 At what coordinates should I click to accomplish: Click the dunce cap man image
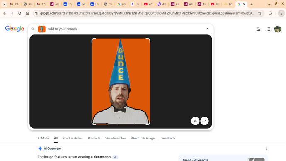(x=121, y=82)
